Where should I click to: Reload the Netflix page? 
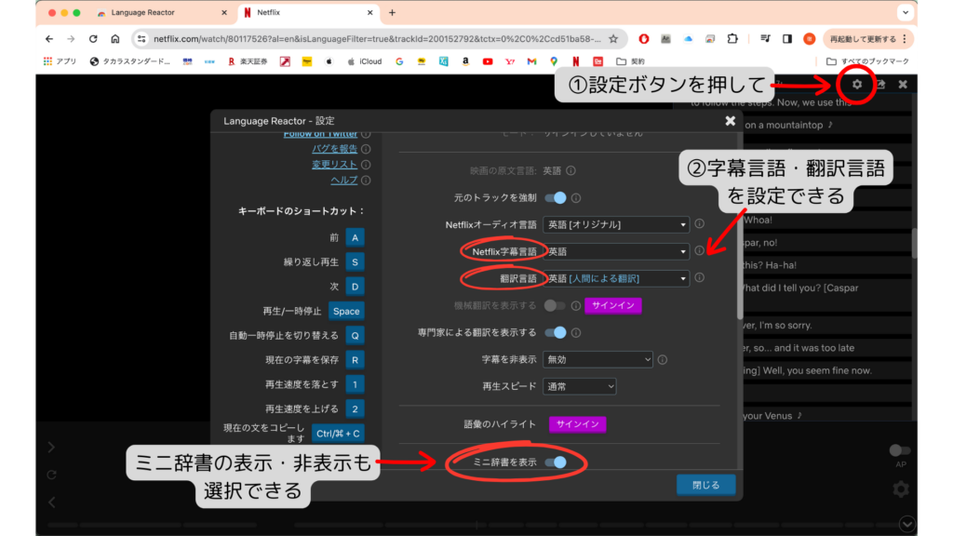[93, 39]
